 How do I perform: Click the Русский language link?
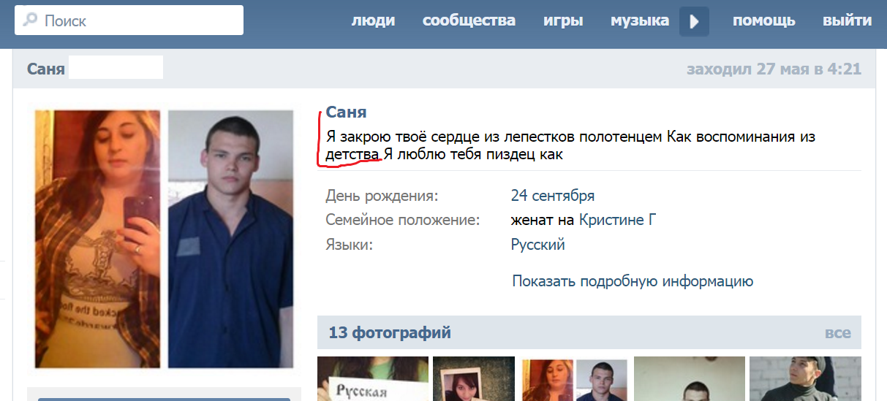coord(537,245)
